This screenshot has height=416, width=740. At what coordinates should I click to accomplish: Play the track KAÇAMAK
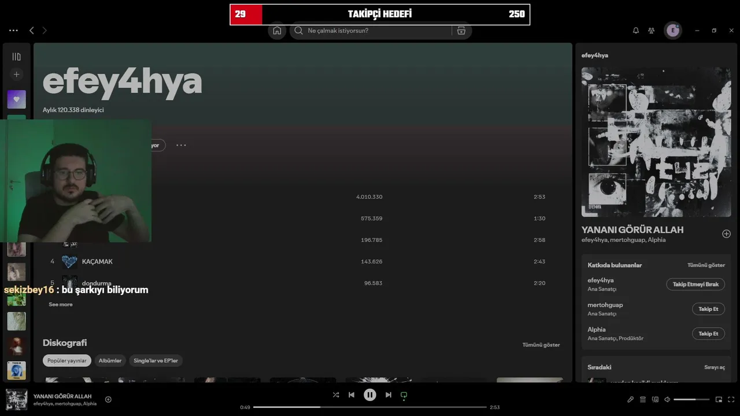(97, 262)
